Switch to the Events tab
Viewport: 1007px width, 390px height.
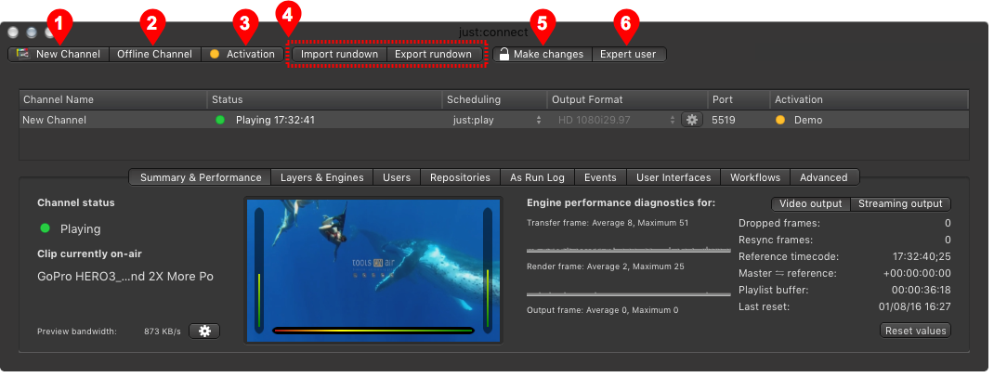pyautogui.click(x=600, y=177)
